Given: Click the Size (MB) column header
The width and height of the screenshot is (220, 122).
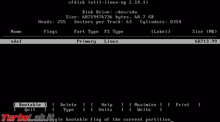Looking at the screenshot, I should (204, 31).
